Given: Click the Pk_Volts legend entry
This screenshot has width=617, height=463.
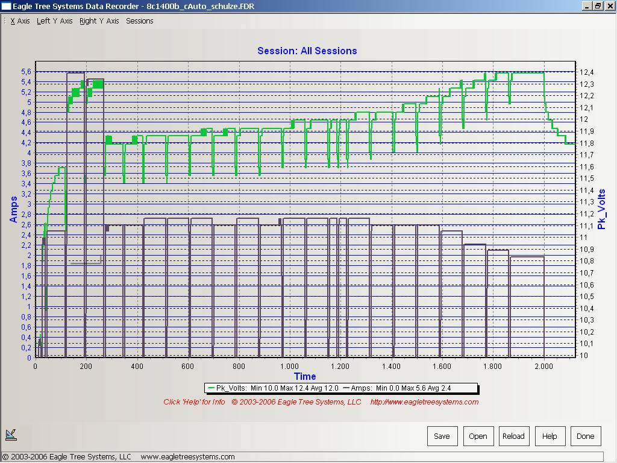Looking at the screenshot, I should 272,388.
